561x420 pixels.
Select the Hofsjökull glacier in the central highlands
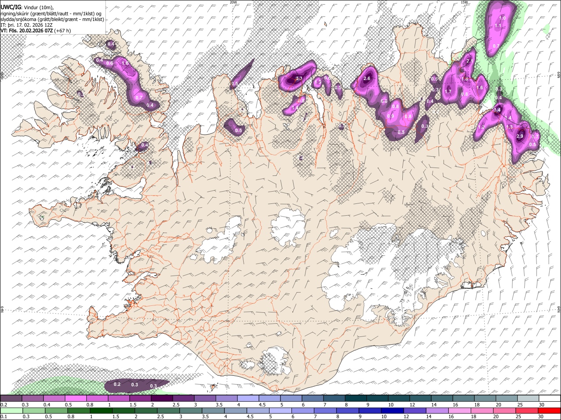pyautogui.click(x=288, y=227)
